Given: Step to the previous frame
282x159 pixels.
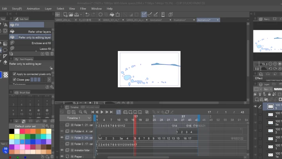Looking at the screenshot, I should 97,112.
